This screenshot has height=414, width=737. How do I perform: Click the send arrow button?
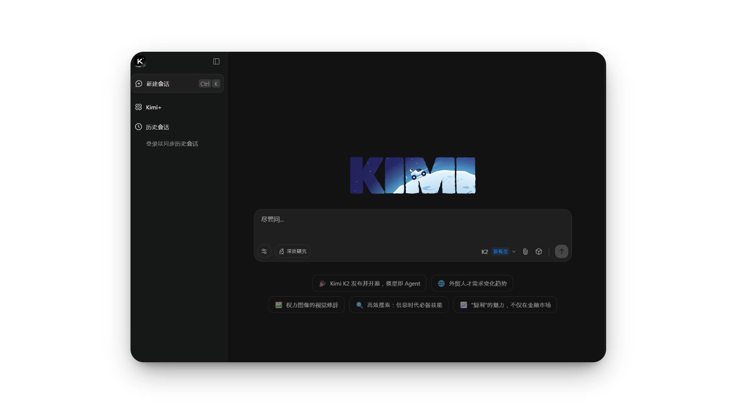coord(562,251)
